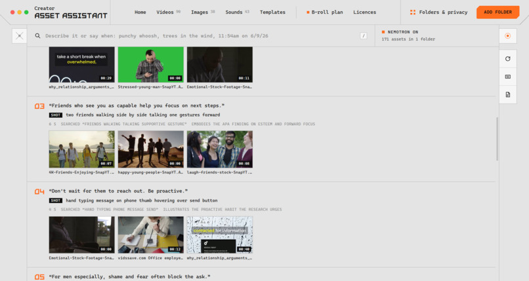Click the SHOT badge for two friends walking

click(56, 115)
